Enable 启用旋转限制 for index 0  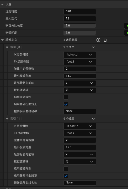[x=66, y=97]
